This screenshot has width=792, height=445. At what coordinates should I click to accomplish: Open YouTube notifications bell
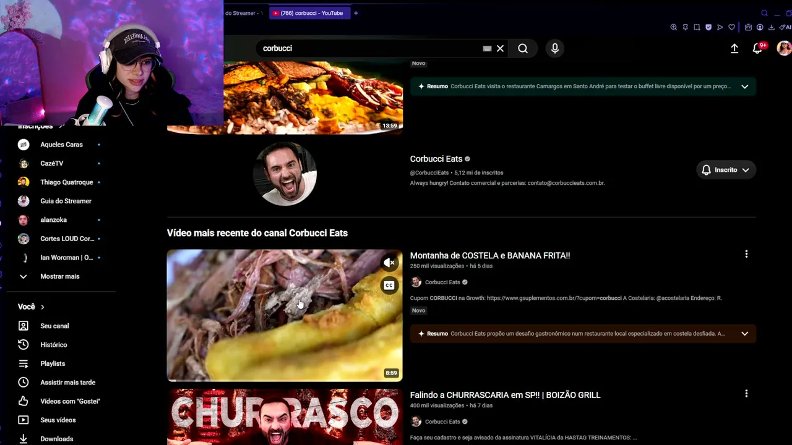(757, 48)
